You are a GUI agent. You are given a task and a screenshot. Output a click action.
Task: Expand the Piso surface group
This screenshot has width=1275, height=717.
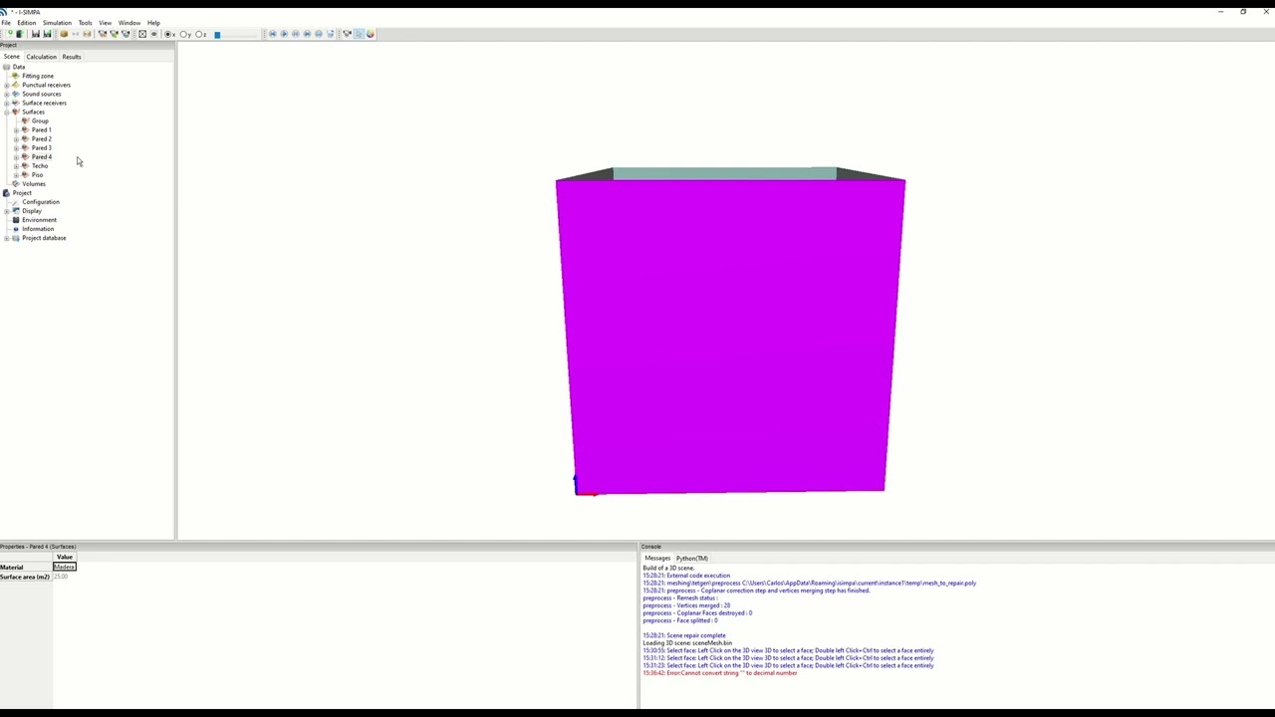(16, 174)
